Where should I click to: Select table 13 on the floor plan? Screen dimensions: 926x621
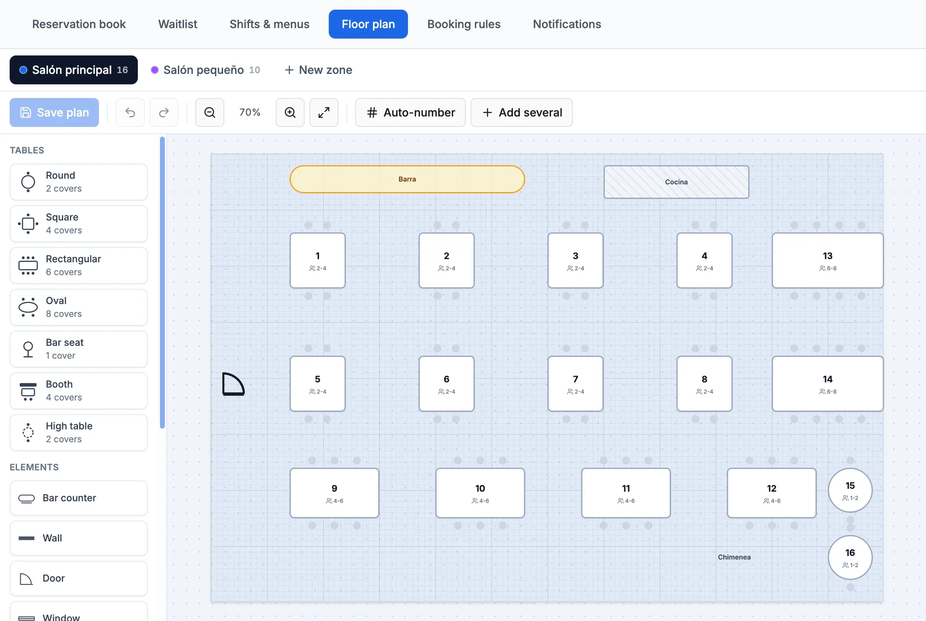828,261
